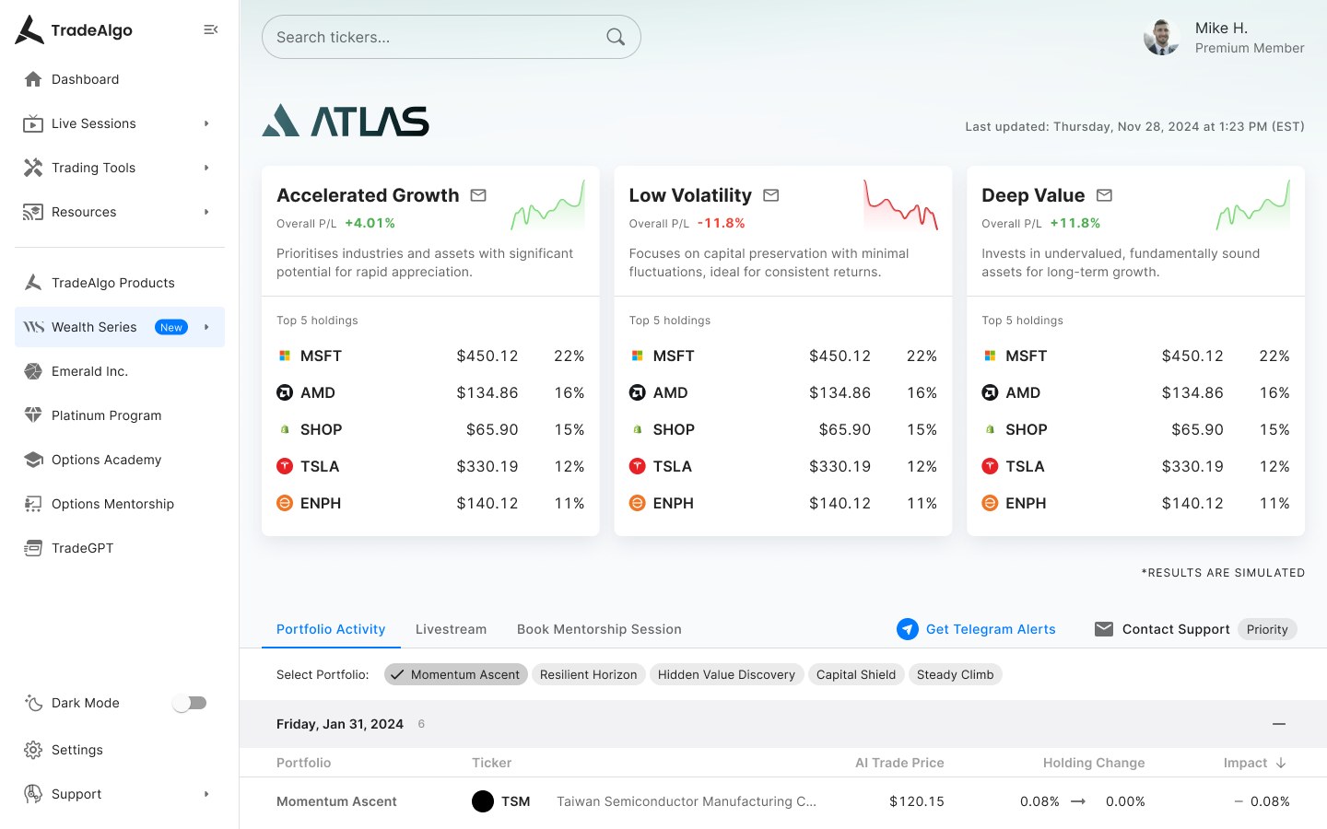The height and width of the screenshot is (829, 1327).
Task: Open Settings gear icon
Action: (x=33, y=750)
